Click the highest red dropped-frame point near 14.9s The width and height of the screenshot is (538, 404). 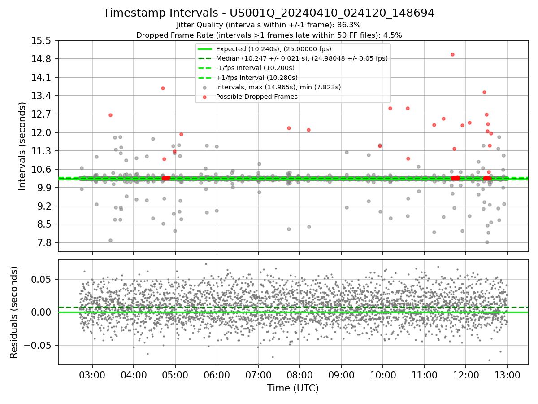pyautogui.click(x=452, y=54)
